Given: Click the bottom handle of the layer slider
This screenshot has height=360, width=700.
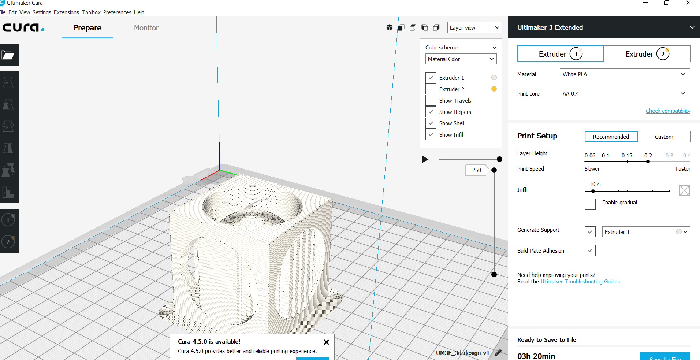Looking at the screenshot, I should pyautogui.click(x=494, y=274).
